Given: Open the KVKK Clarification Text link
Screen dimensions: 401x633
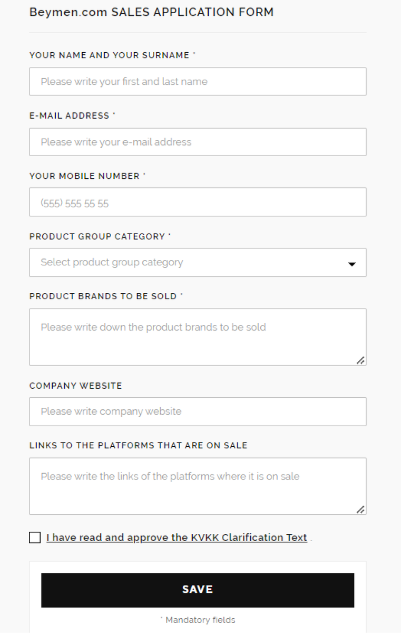Looking at the screenshot, I should pyautogui.click(x=177, y=538).
